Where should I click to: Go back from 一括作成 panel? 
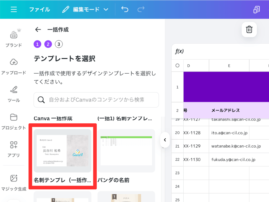point(38,29)
